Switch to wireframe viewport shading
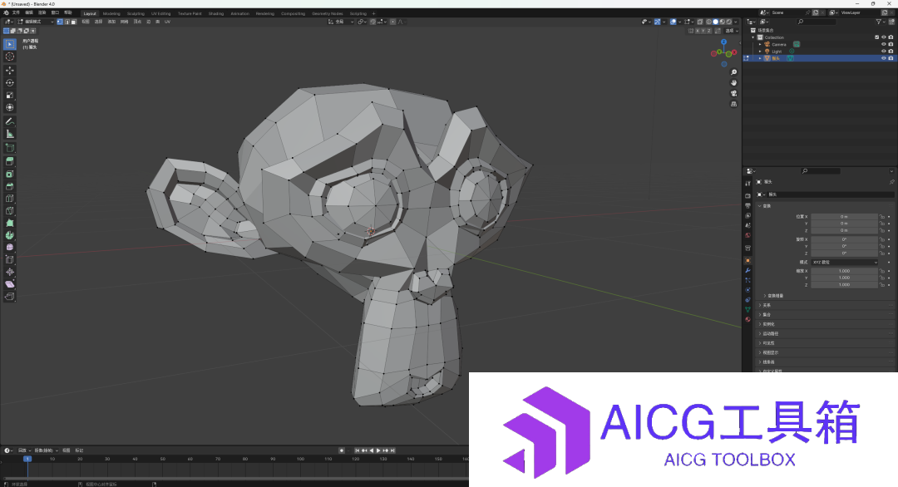Viewport: 898px width, 487px height. (x=708, y=22)
